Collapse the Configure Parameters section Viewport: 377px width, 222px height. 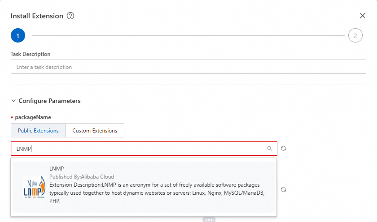click(14, 101)
